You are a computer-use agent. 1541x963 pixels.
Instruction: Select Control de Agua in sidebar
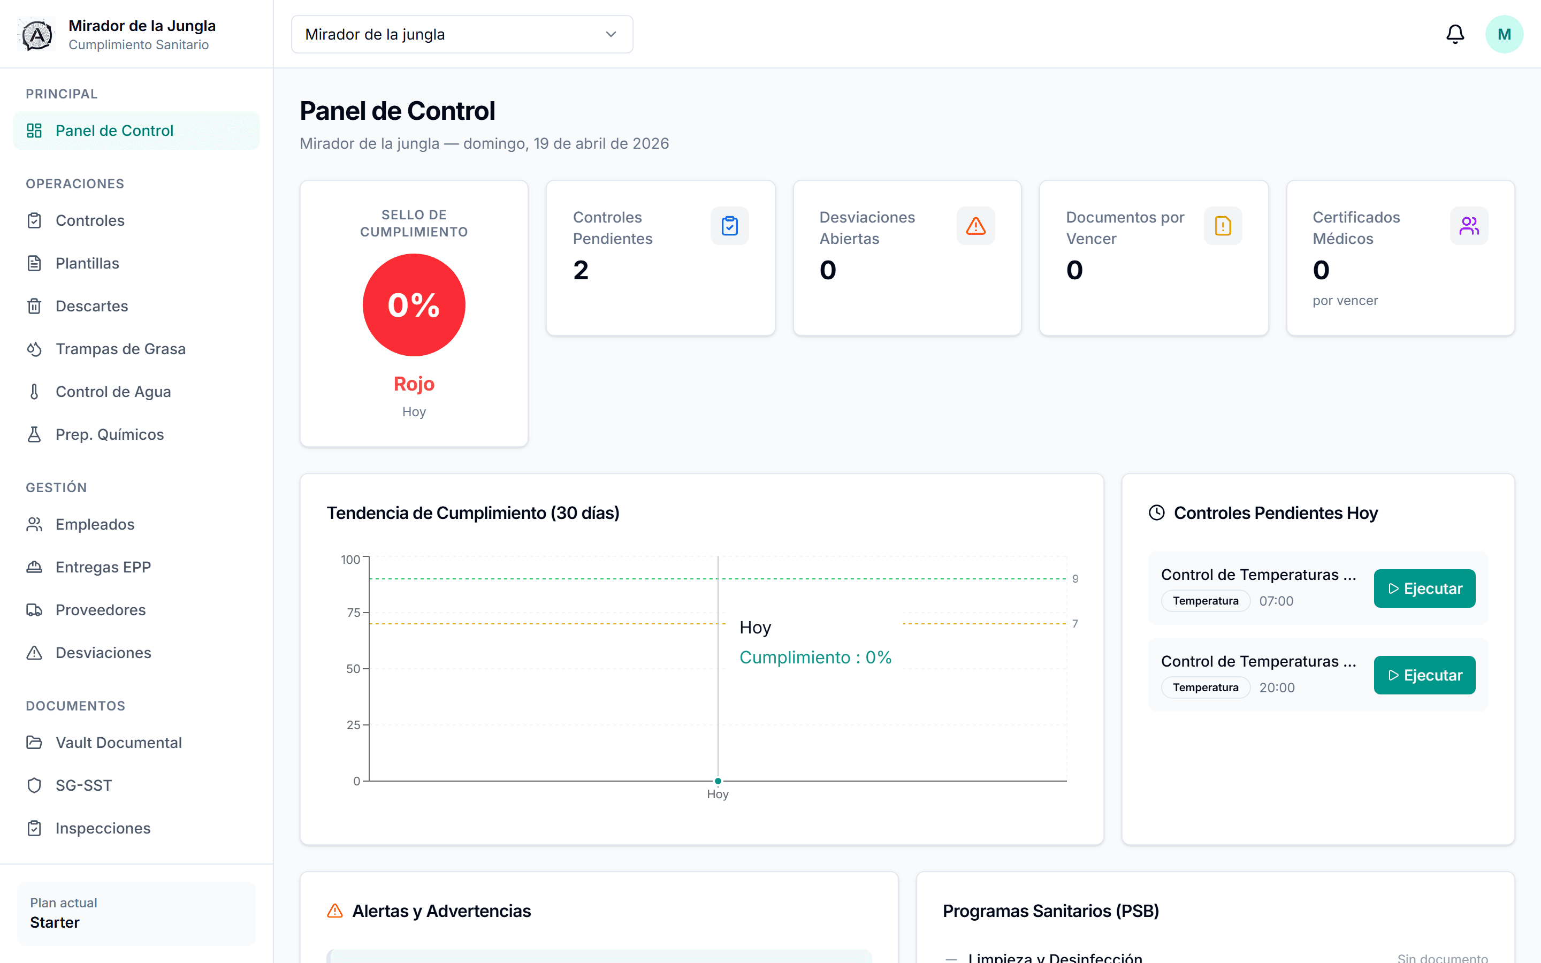point(136,392)
